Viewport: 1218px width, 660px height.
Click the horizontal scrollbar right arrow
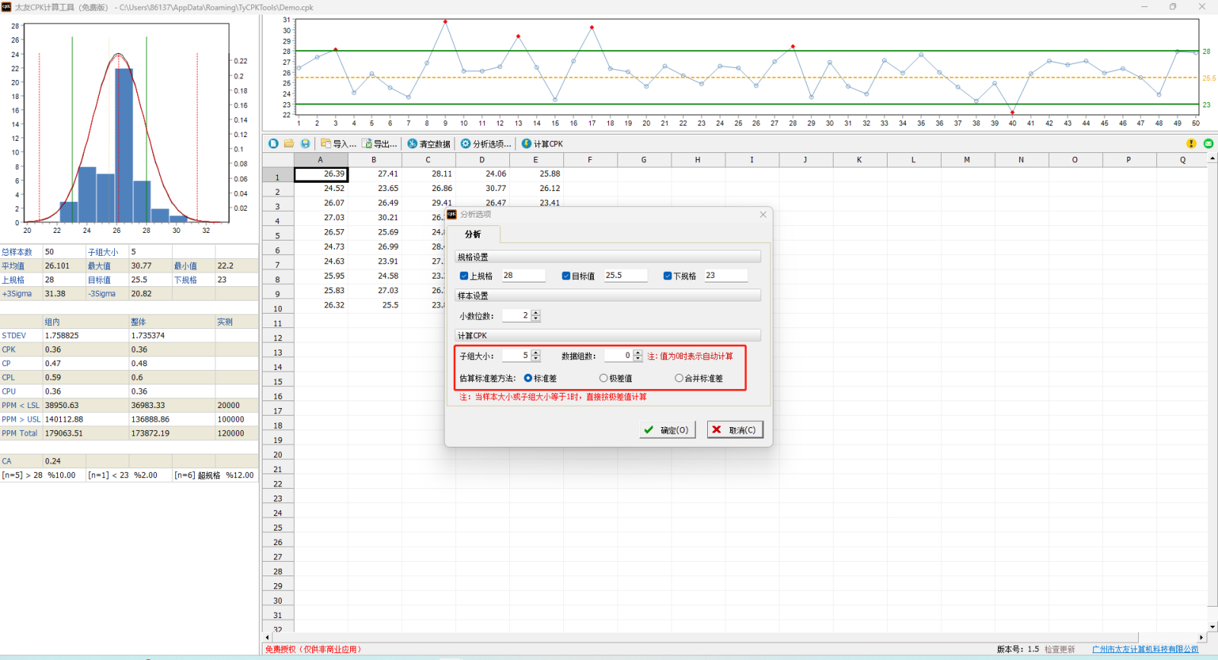(1202, 637)
